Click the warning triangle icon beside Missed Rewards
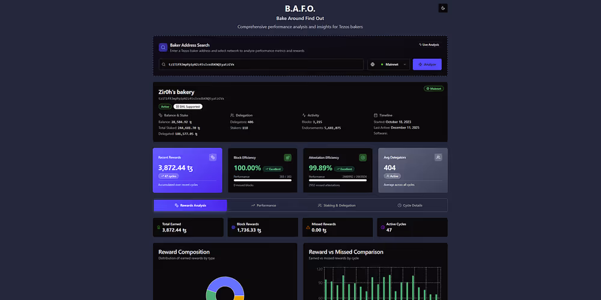 (308, 227)
